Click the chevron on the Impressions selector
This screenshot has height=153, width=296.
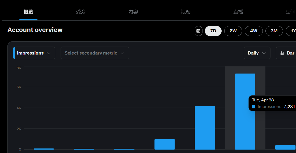(x=49, y=53)
